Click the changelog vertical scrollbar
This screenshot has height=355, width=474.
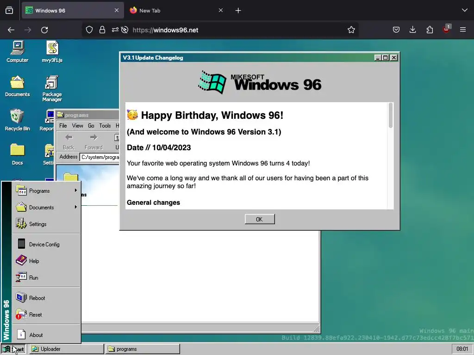(391, 115)
